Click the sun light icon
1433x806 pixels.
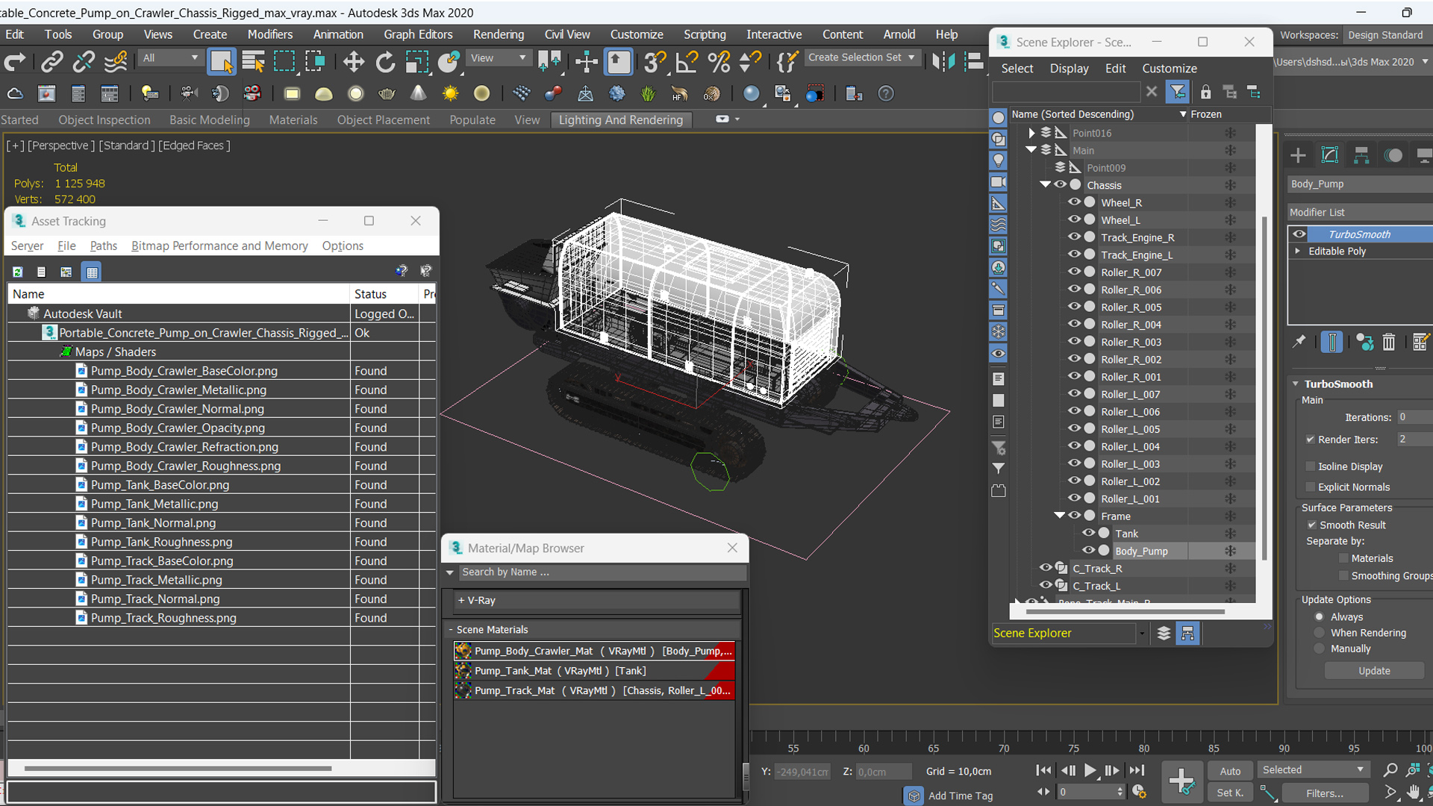click(450, 94)
